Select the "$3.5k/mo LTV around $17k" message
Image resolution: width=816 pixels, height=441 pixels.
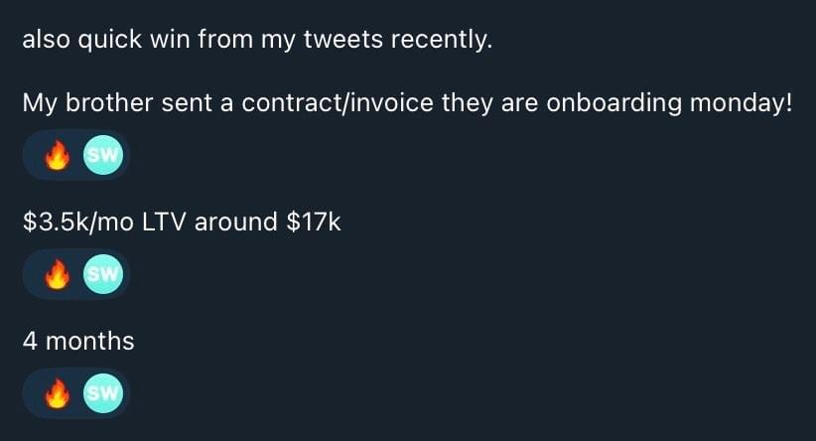coord(182,221)
